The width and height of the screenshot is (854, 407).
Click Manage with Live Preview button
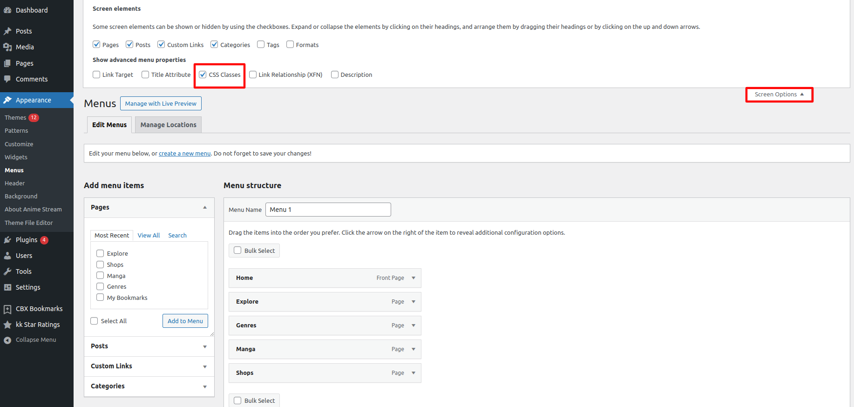[161, 103]
